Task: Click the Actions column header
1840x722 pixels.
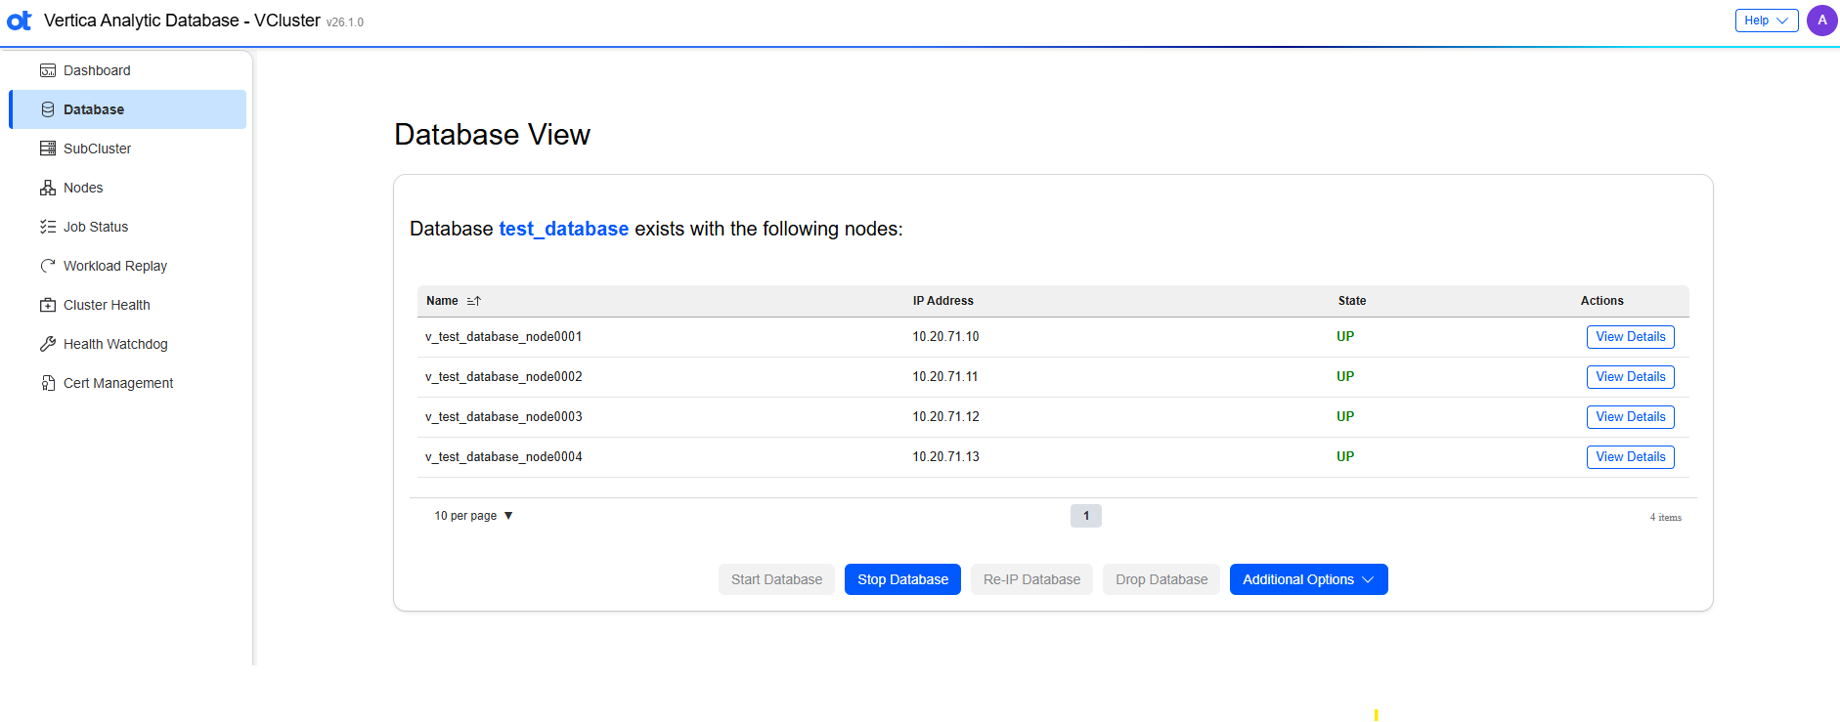Action: click(1601, 301)
